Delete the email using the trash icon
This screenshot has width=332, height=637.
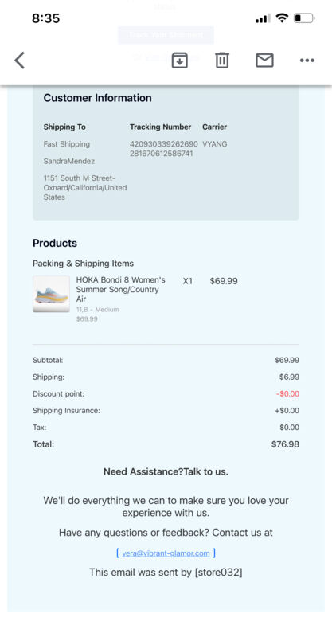tap(222, 61)
